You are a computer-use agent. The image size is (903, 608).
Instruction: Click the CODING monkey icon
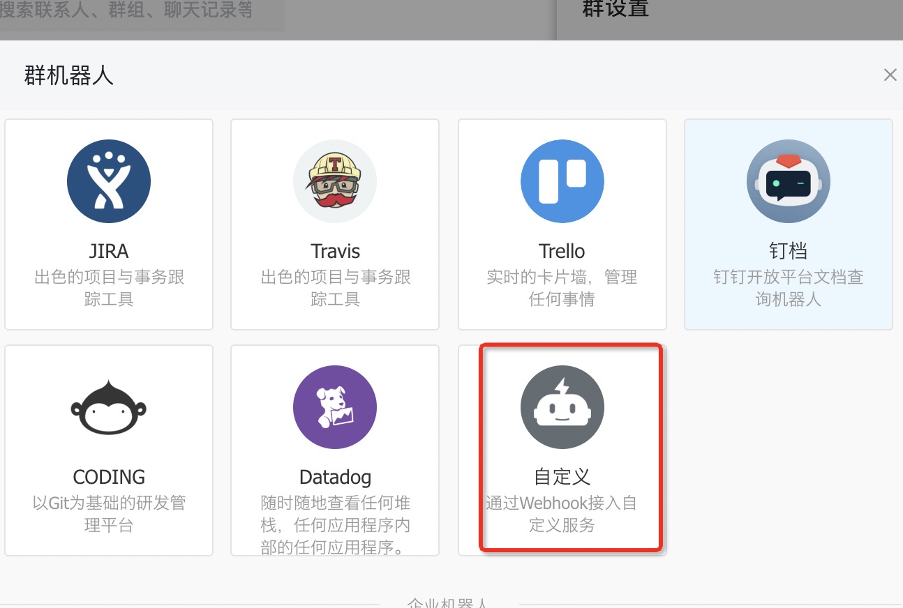tap(109, 407)
